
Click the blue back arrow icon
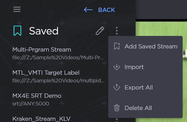pos(88,10)
